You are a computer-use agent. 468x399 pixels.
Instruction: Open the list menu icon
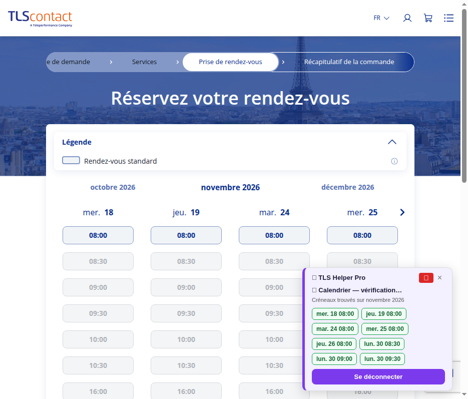click(448, 18)
